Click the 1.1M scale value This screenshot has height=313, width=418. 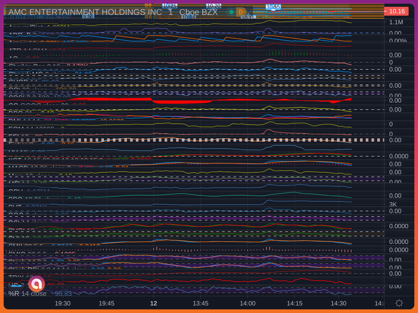coord(396,22)
